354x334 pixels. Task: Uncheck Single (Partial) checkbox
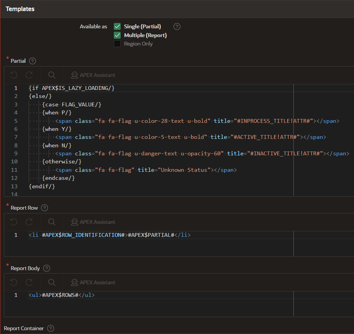(x=117, y=26)
